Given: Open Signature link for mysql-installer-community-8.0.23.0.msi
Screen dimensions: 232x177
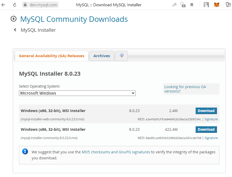Looking at the screenshot, I should click(x=211, y=138).
